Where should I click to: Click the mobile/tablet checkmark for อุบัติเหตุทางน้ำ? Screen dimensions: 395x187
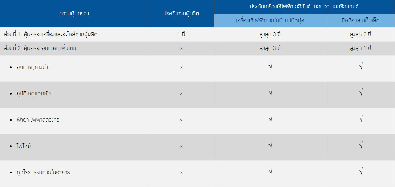[x=361, y=66]
